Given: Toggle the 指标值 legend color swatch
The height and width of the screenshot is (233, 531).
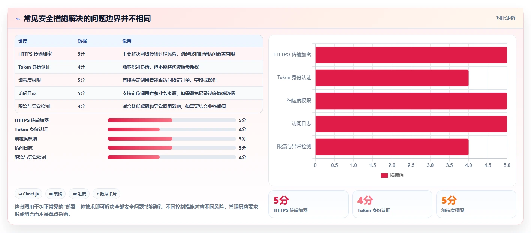Looking at the screenshot, I should (384, 175).
